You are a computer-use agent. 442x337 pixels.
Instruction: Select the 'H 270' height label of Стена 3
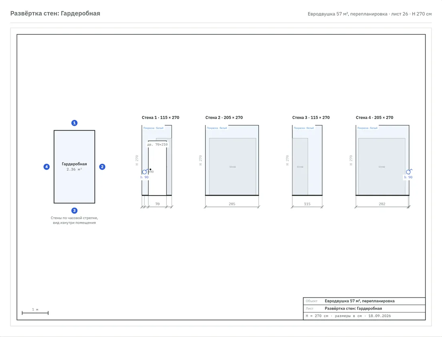287,160
